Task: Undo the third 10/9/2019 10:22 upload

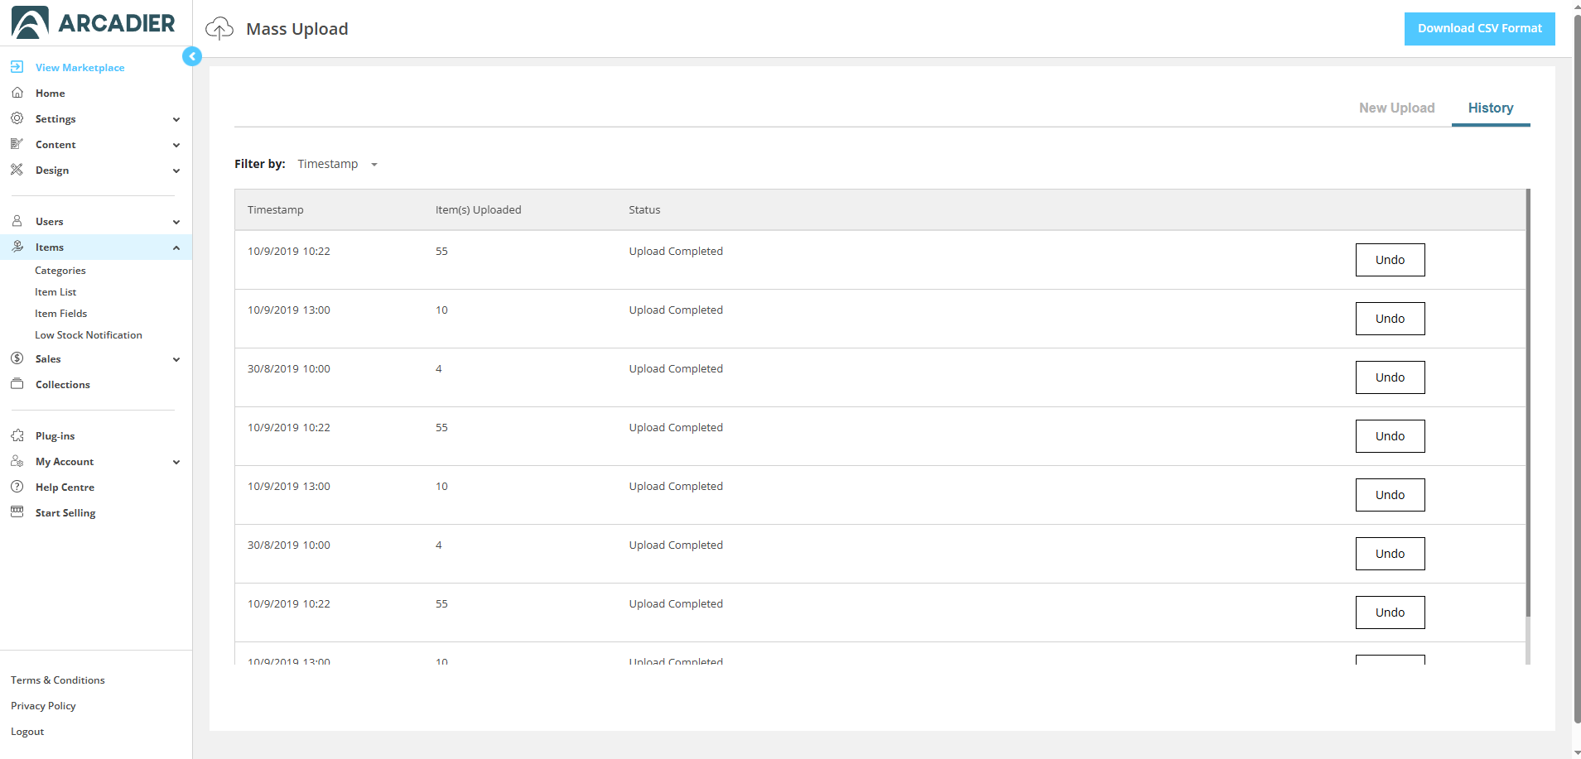Action: click(x=1390, y=612)
